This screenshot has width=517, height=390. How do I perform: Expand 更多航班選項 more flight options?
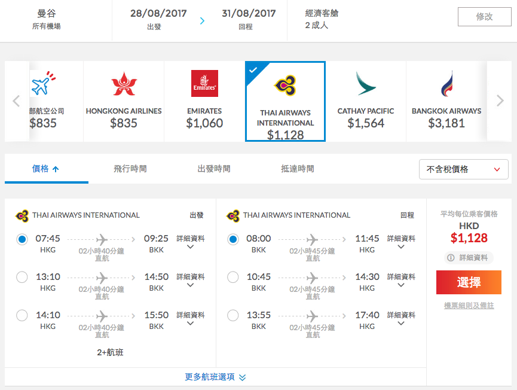[215, 377]
